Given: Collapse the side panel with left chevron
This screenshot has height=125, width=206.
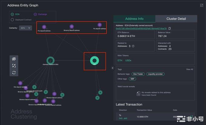Looking at the screenshot, I should [112, 68].
